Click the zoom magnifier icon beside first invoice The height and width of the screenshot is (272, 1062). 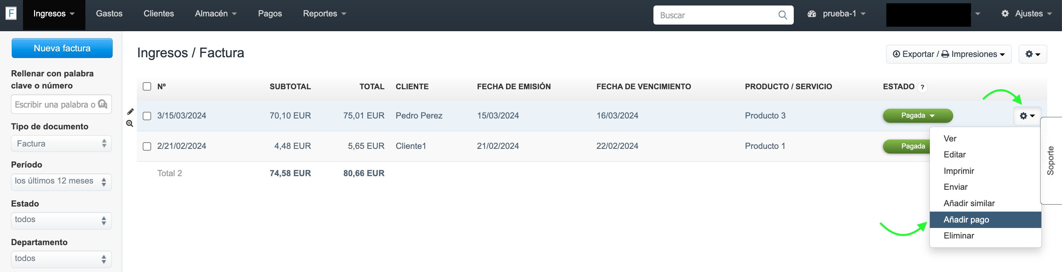(129, 123)
